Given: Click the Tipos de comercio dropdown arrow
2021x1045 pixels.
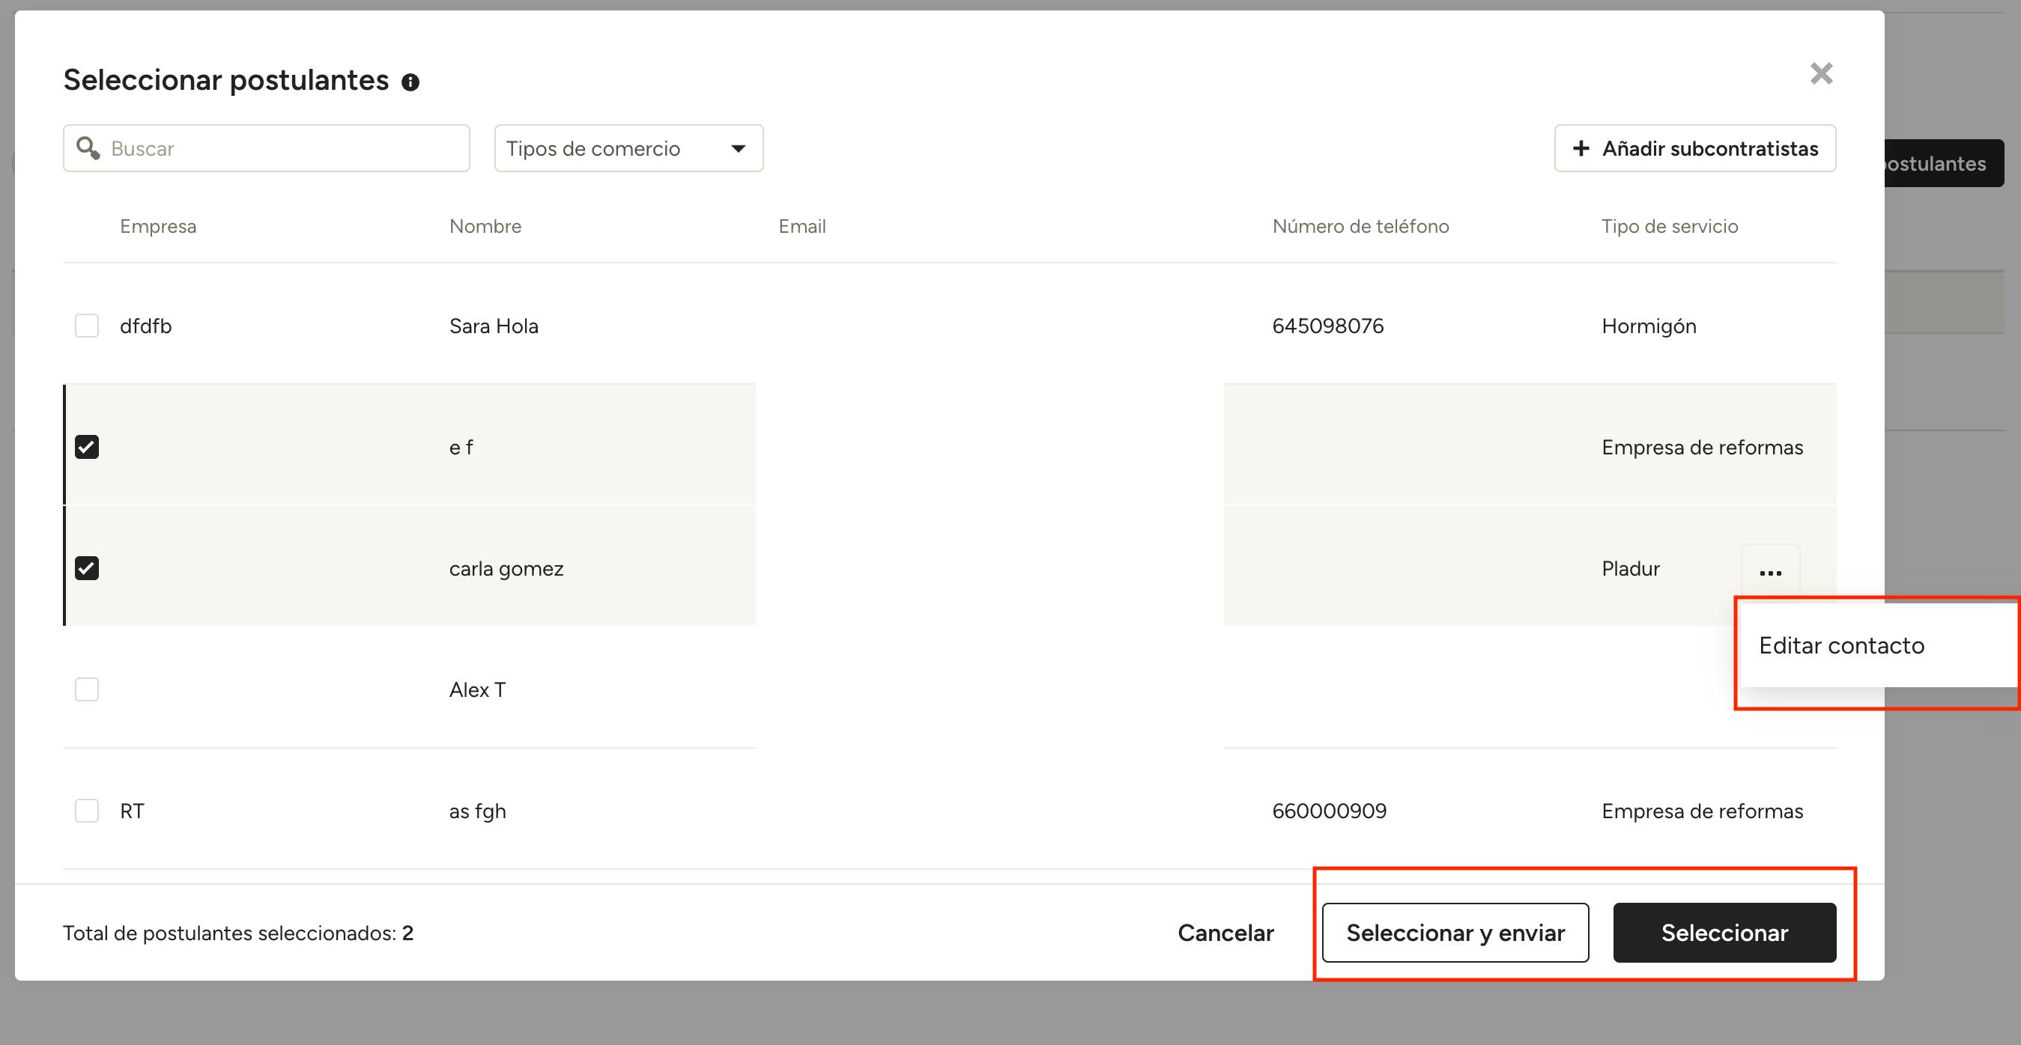Looking at the screenshot, I should tap(738, 148).
